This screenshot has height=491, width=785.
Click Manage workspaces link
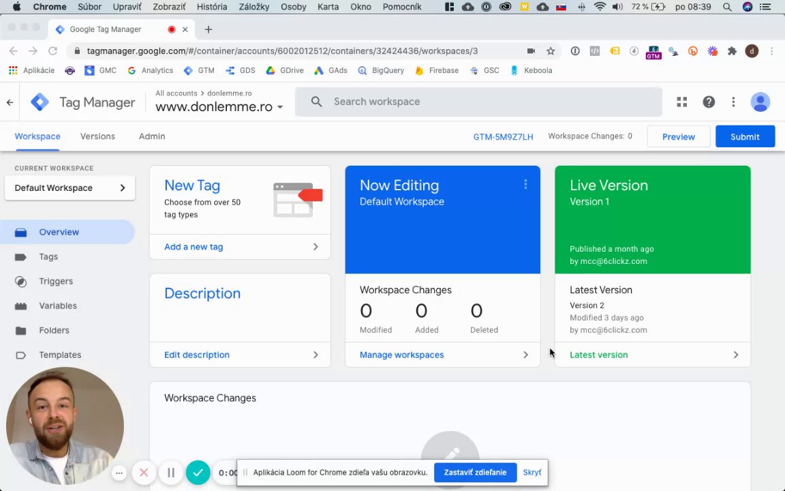401,355
